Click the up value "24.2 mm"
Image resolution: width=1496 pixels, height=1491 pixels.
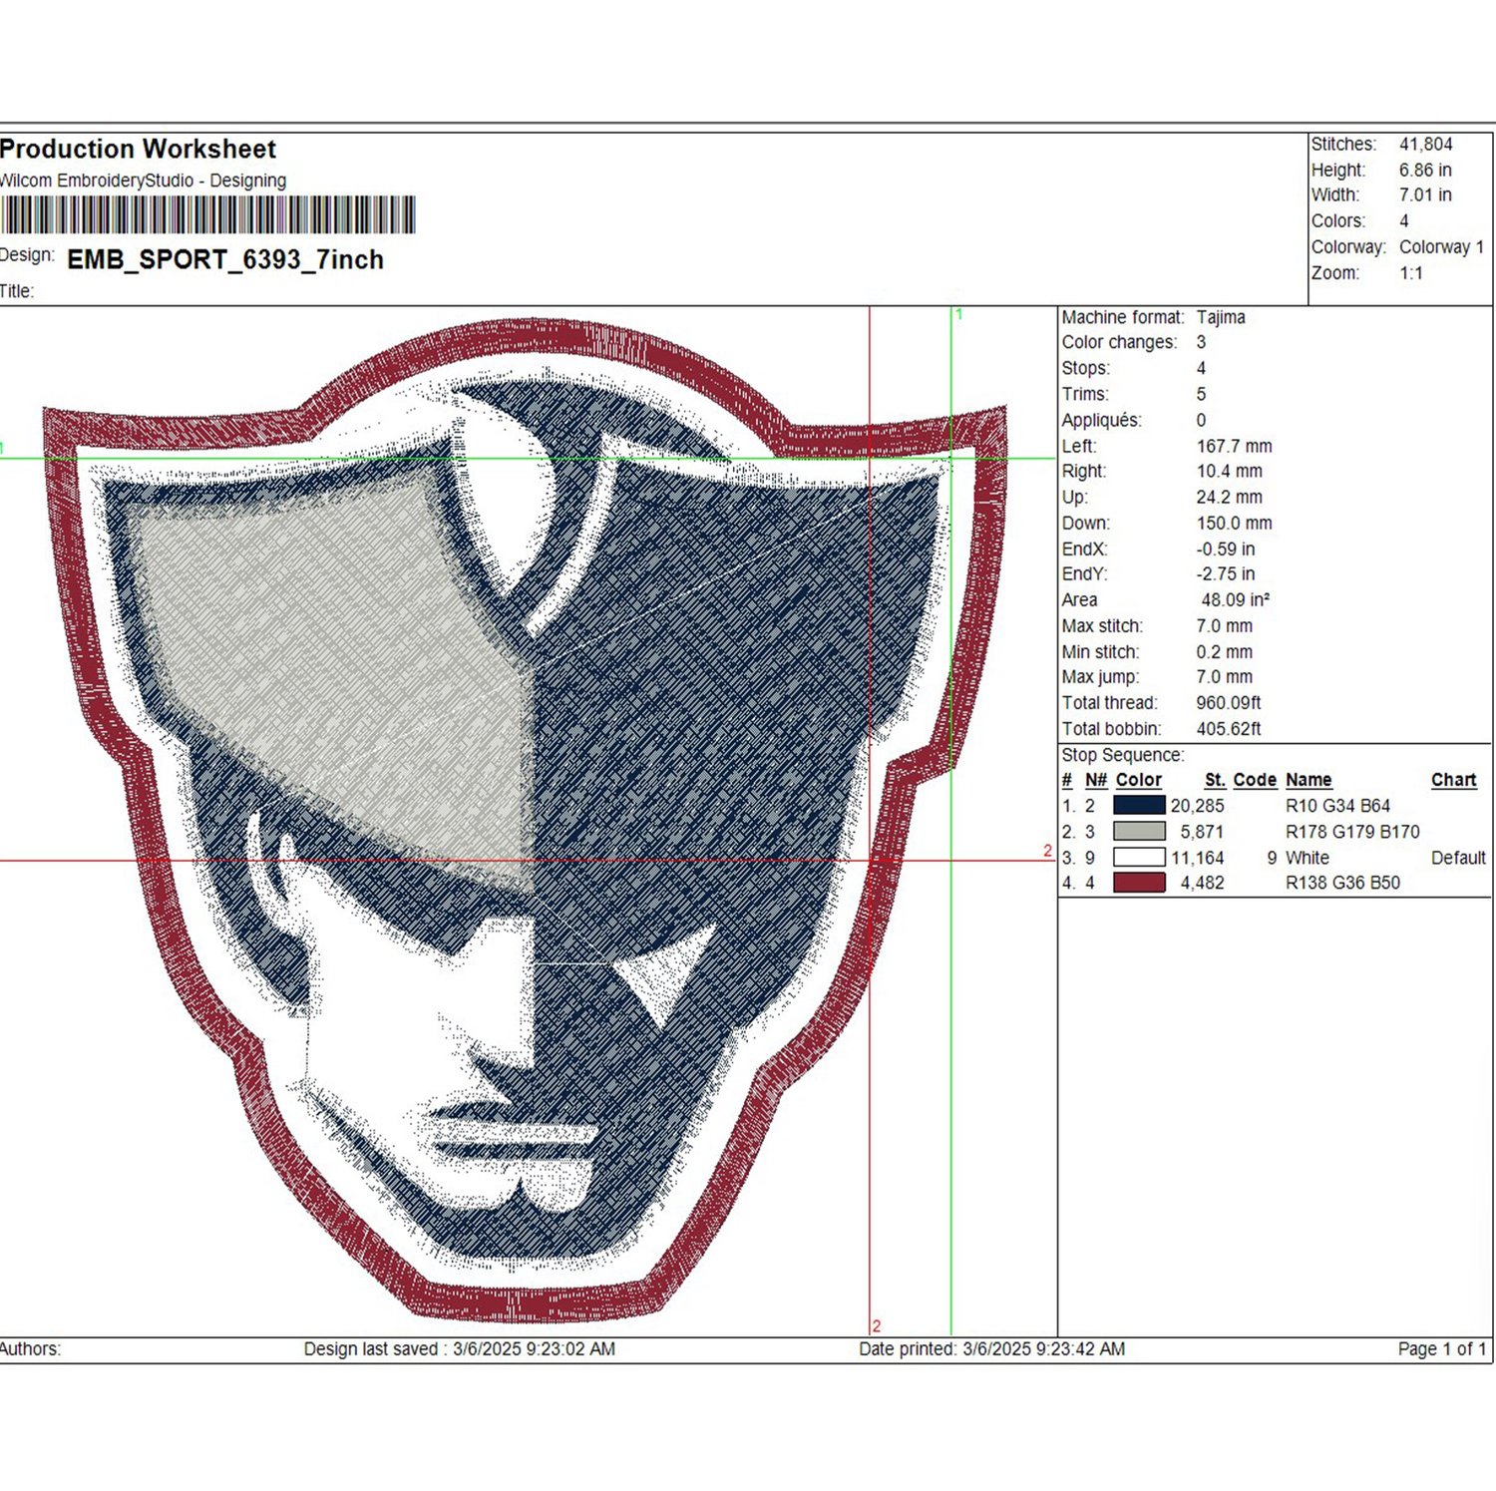pos(1229,498)
